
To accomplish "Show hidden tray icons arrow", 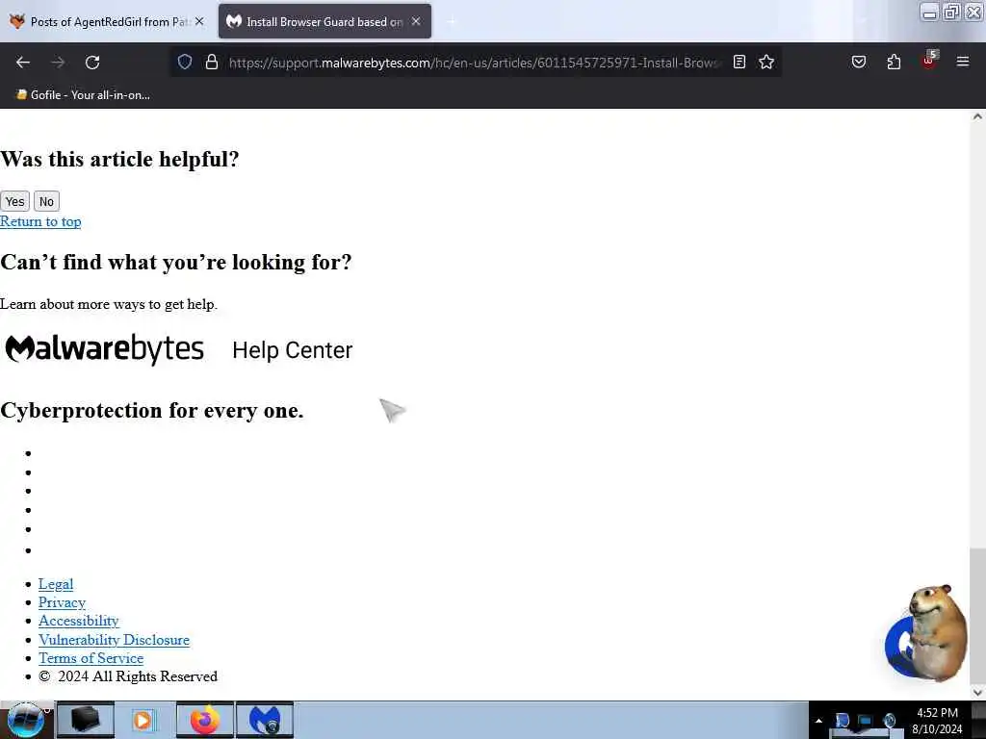I will click(818, 721).
